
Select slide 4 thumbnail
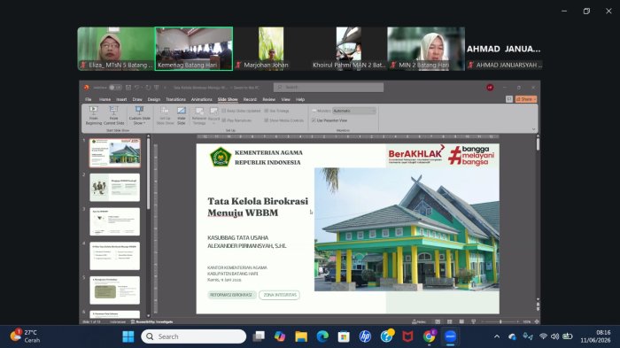114,256
